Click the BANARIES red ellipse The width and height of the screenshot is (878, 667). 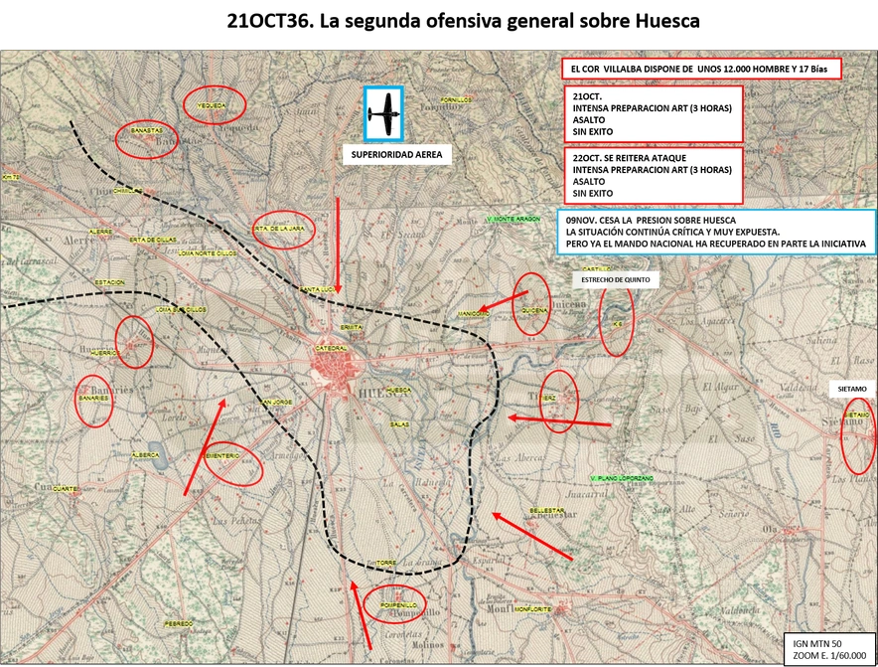click(94, 402)
